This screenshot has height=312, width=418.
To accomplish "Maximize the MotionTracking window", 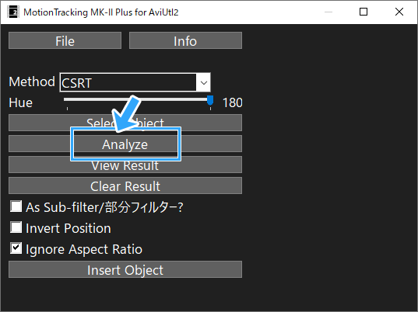I will (364, 12).
